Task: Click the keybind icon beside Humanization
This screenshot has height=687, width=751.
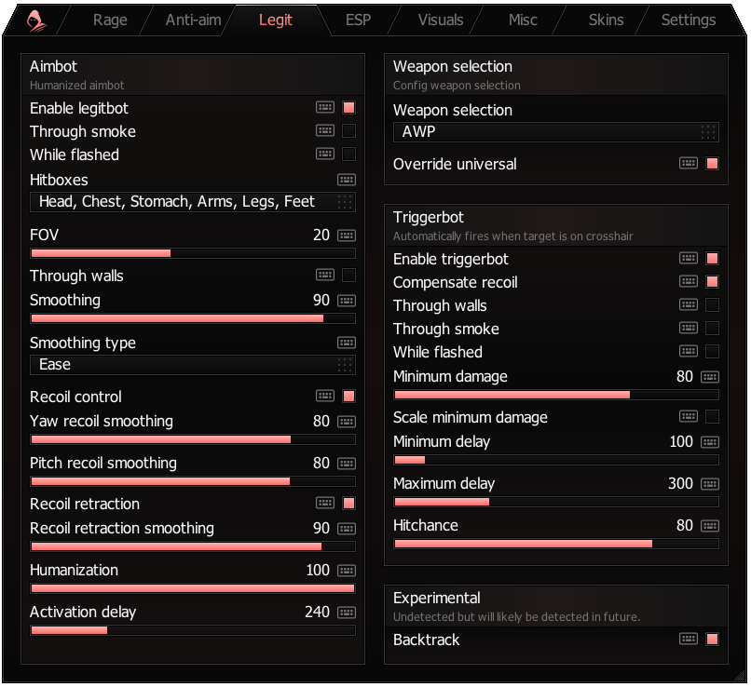Action: pyautogui.click(x=346, y=571)
